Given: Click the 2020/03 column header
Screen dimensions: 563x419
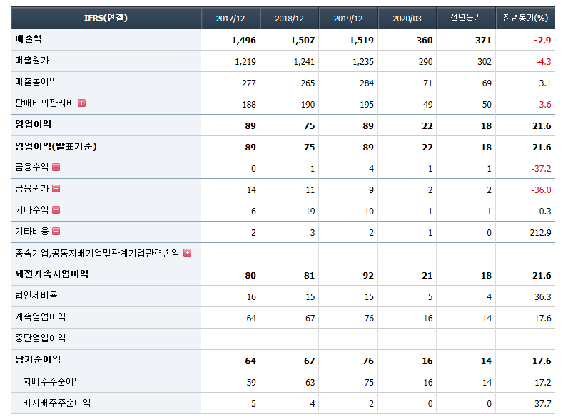Looking at the screenshot, I should (x=407, y=19).
